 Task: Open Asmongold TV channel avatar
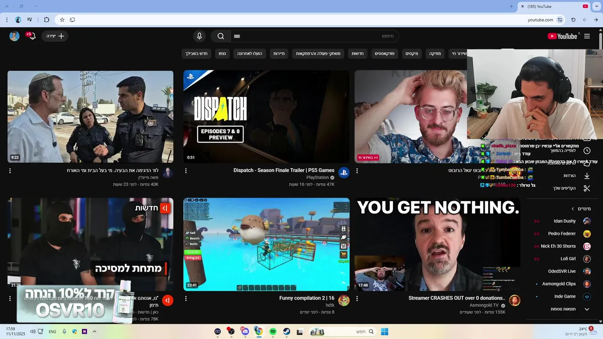[515, 300]
